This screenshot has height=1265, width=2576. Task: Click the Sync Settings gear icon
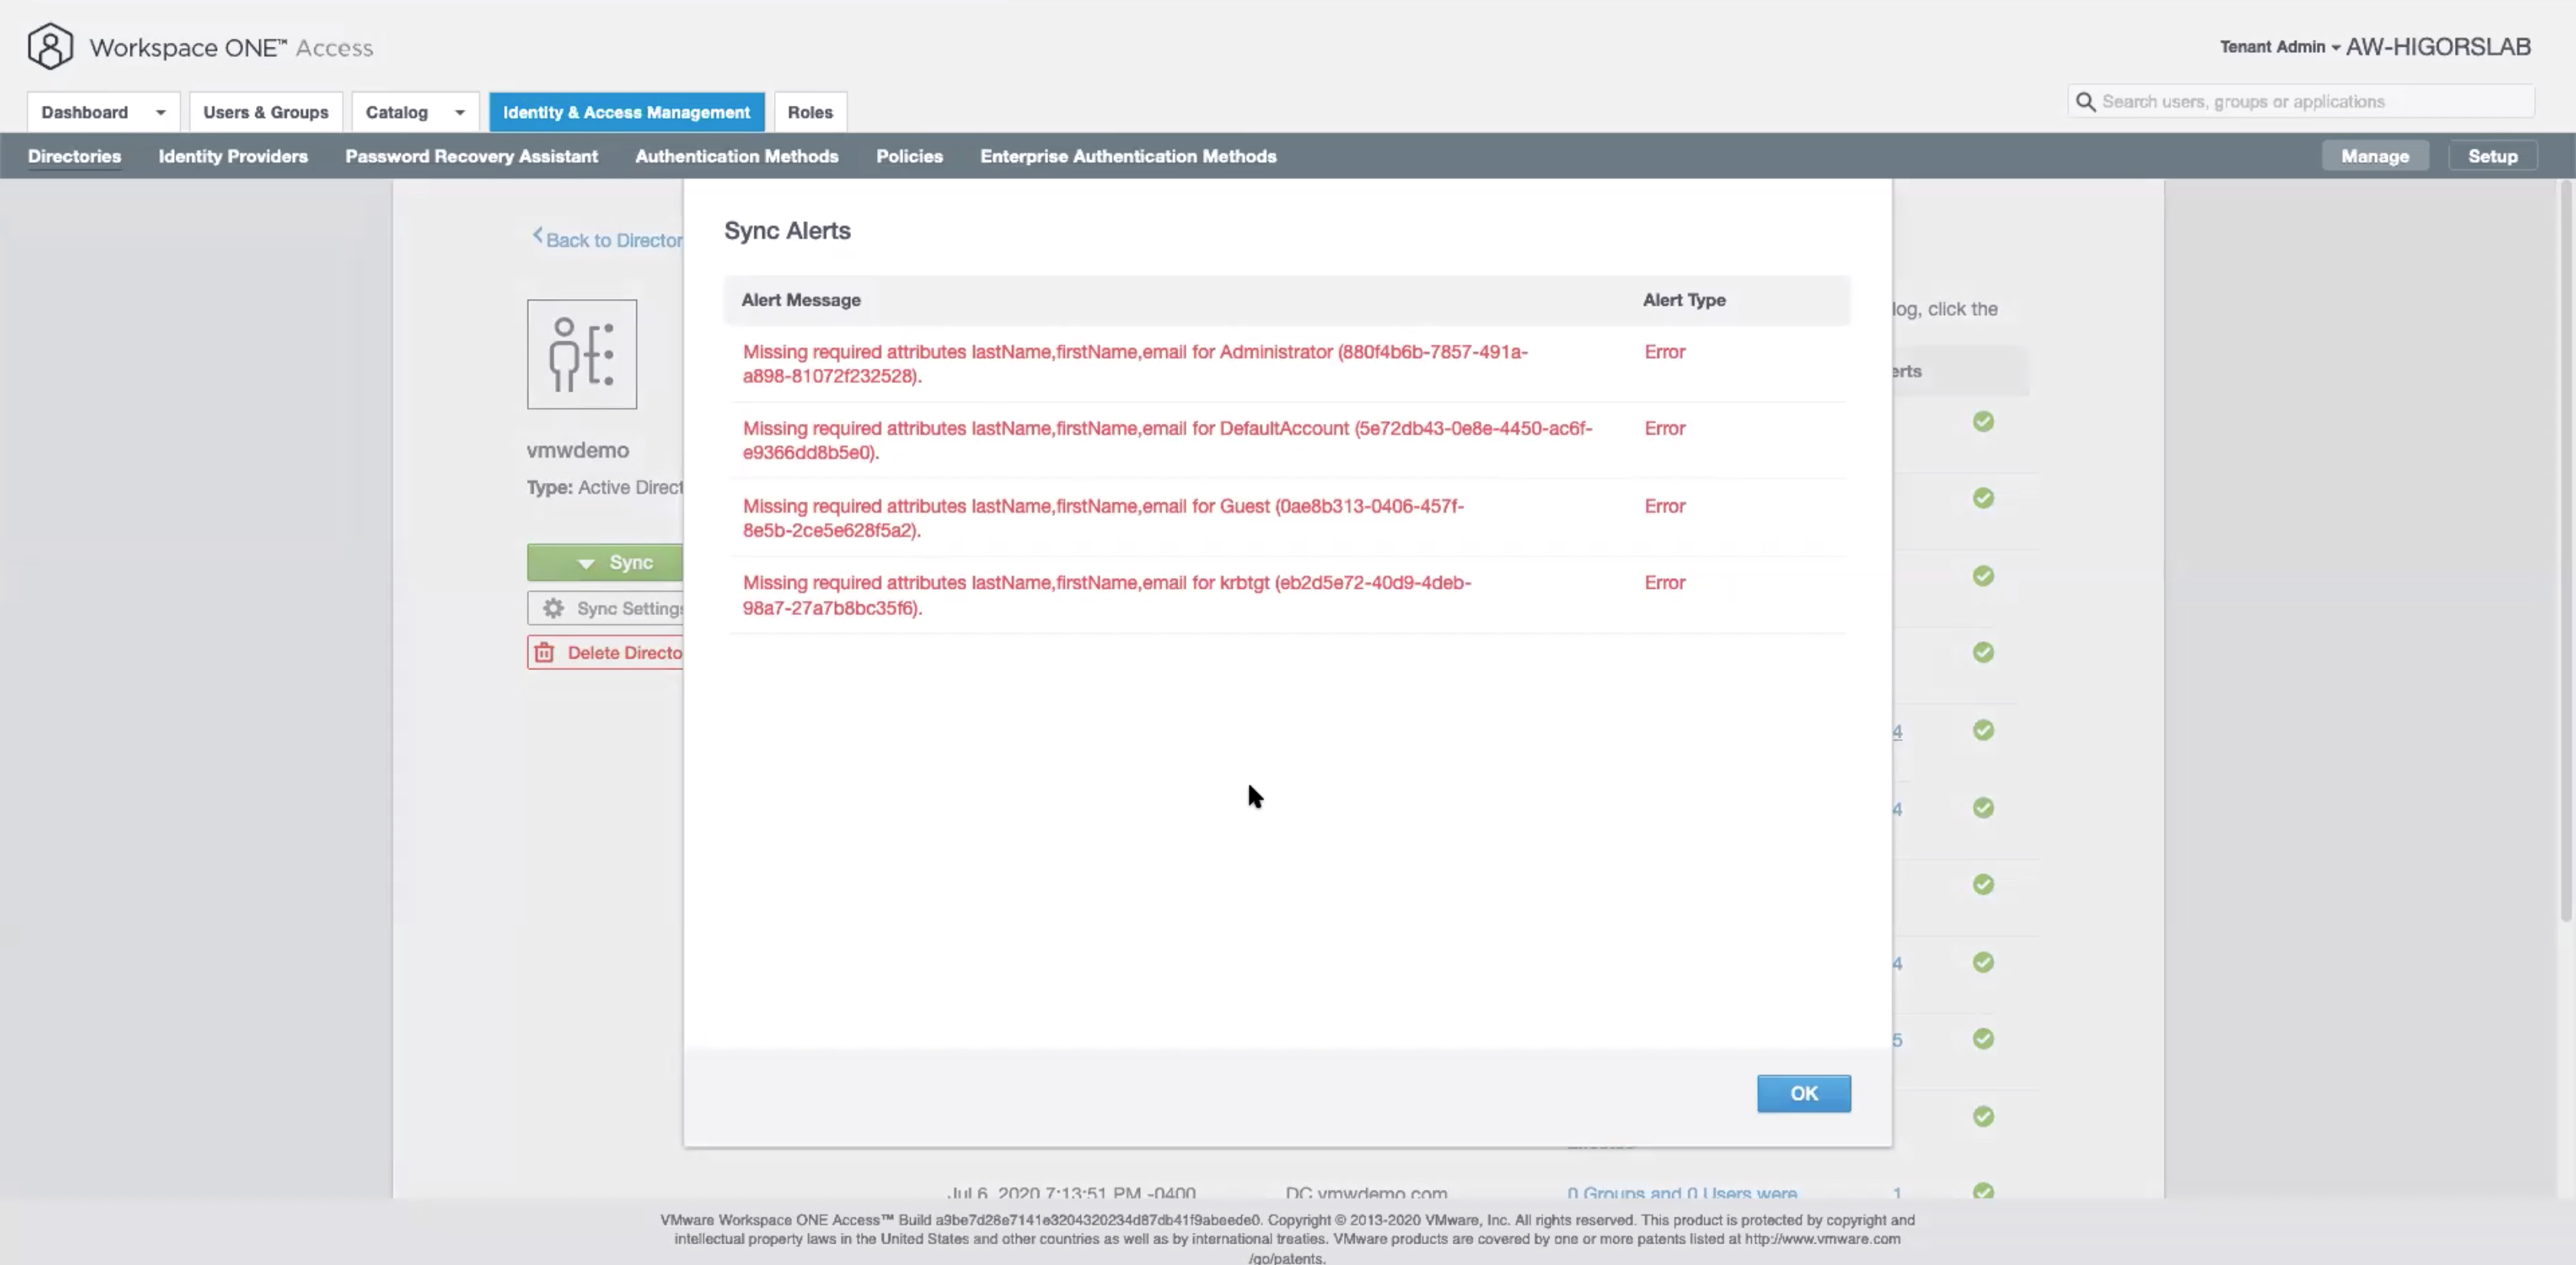(x=553, y=608)
